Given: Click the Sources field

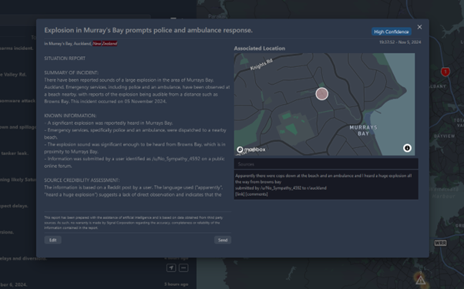Looking at the screenshot, I should (326, 164).
